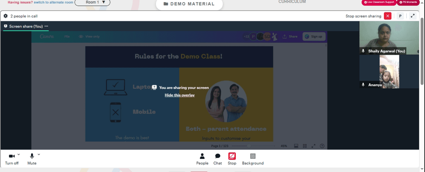Click PS Moments button
Viewport: 425px width, 172px height.
(408, 2)
